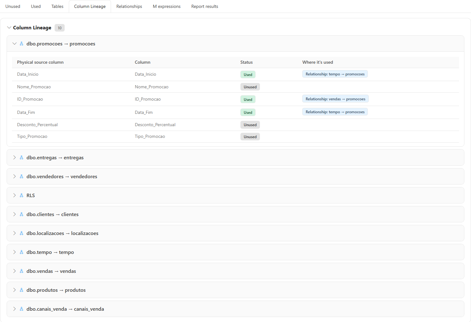
Task: Expand the RLS group chevron
Action: coord(15,196)
